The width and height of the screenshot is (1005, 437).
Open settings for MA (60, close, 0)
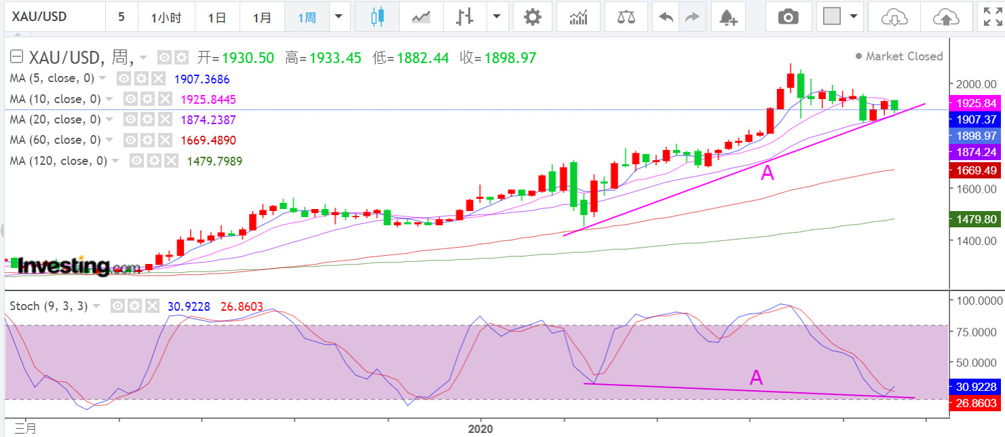[147, 140]
